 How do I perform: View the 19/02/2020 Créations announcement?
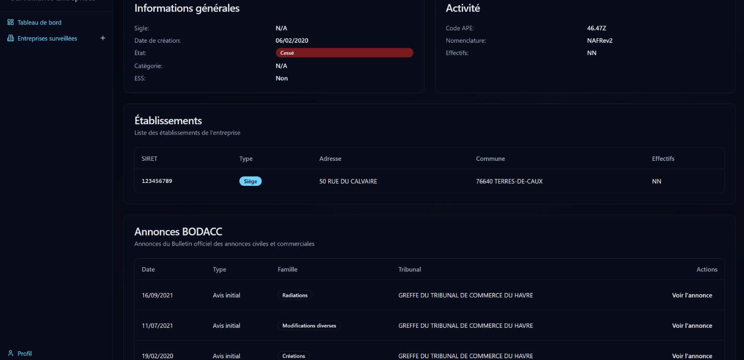click(x=692, y=356)
